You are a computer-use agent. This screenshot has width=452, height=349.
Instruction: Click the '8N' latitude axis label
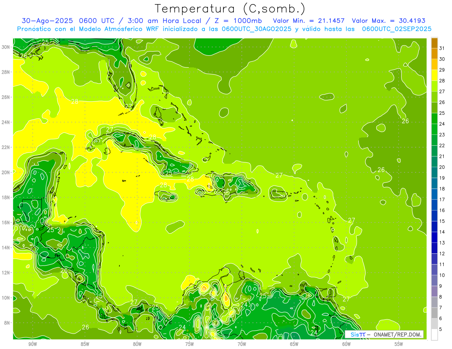click(x=7, y=323)
